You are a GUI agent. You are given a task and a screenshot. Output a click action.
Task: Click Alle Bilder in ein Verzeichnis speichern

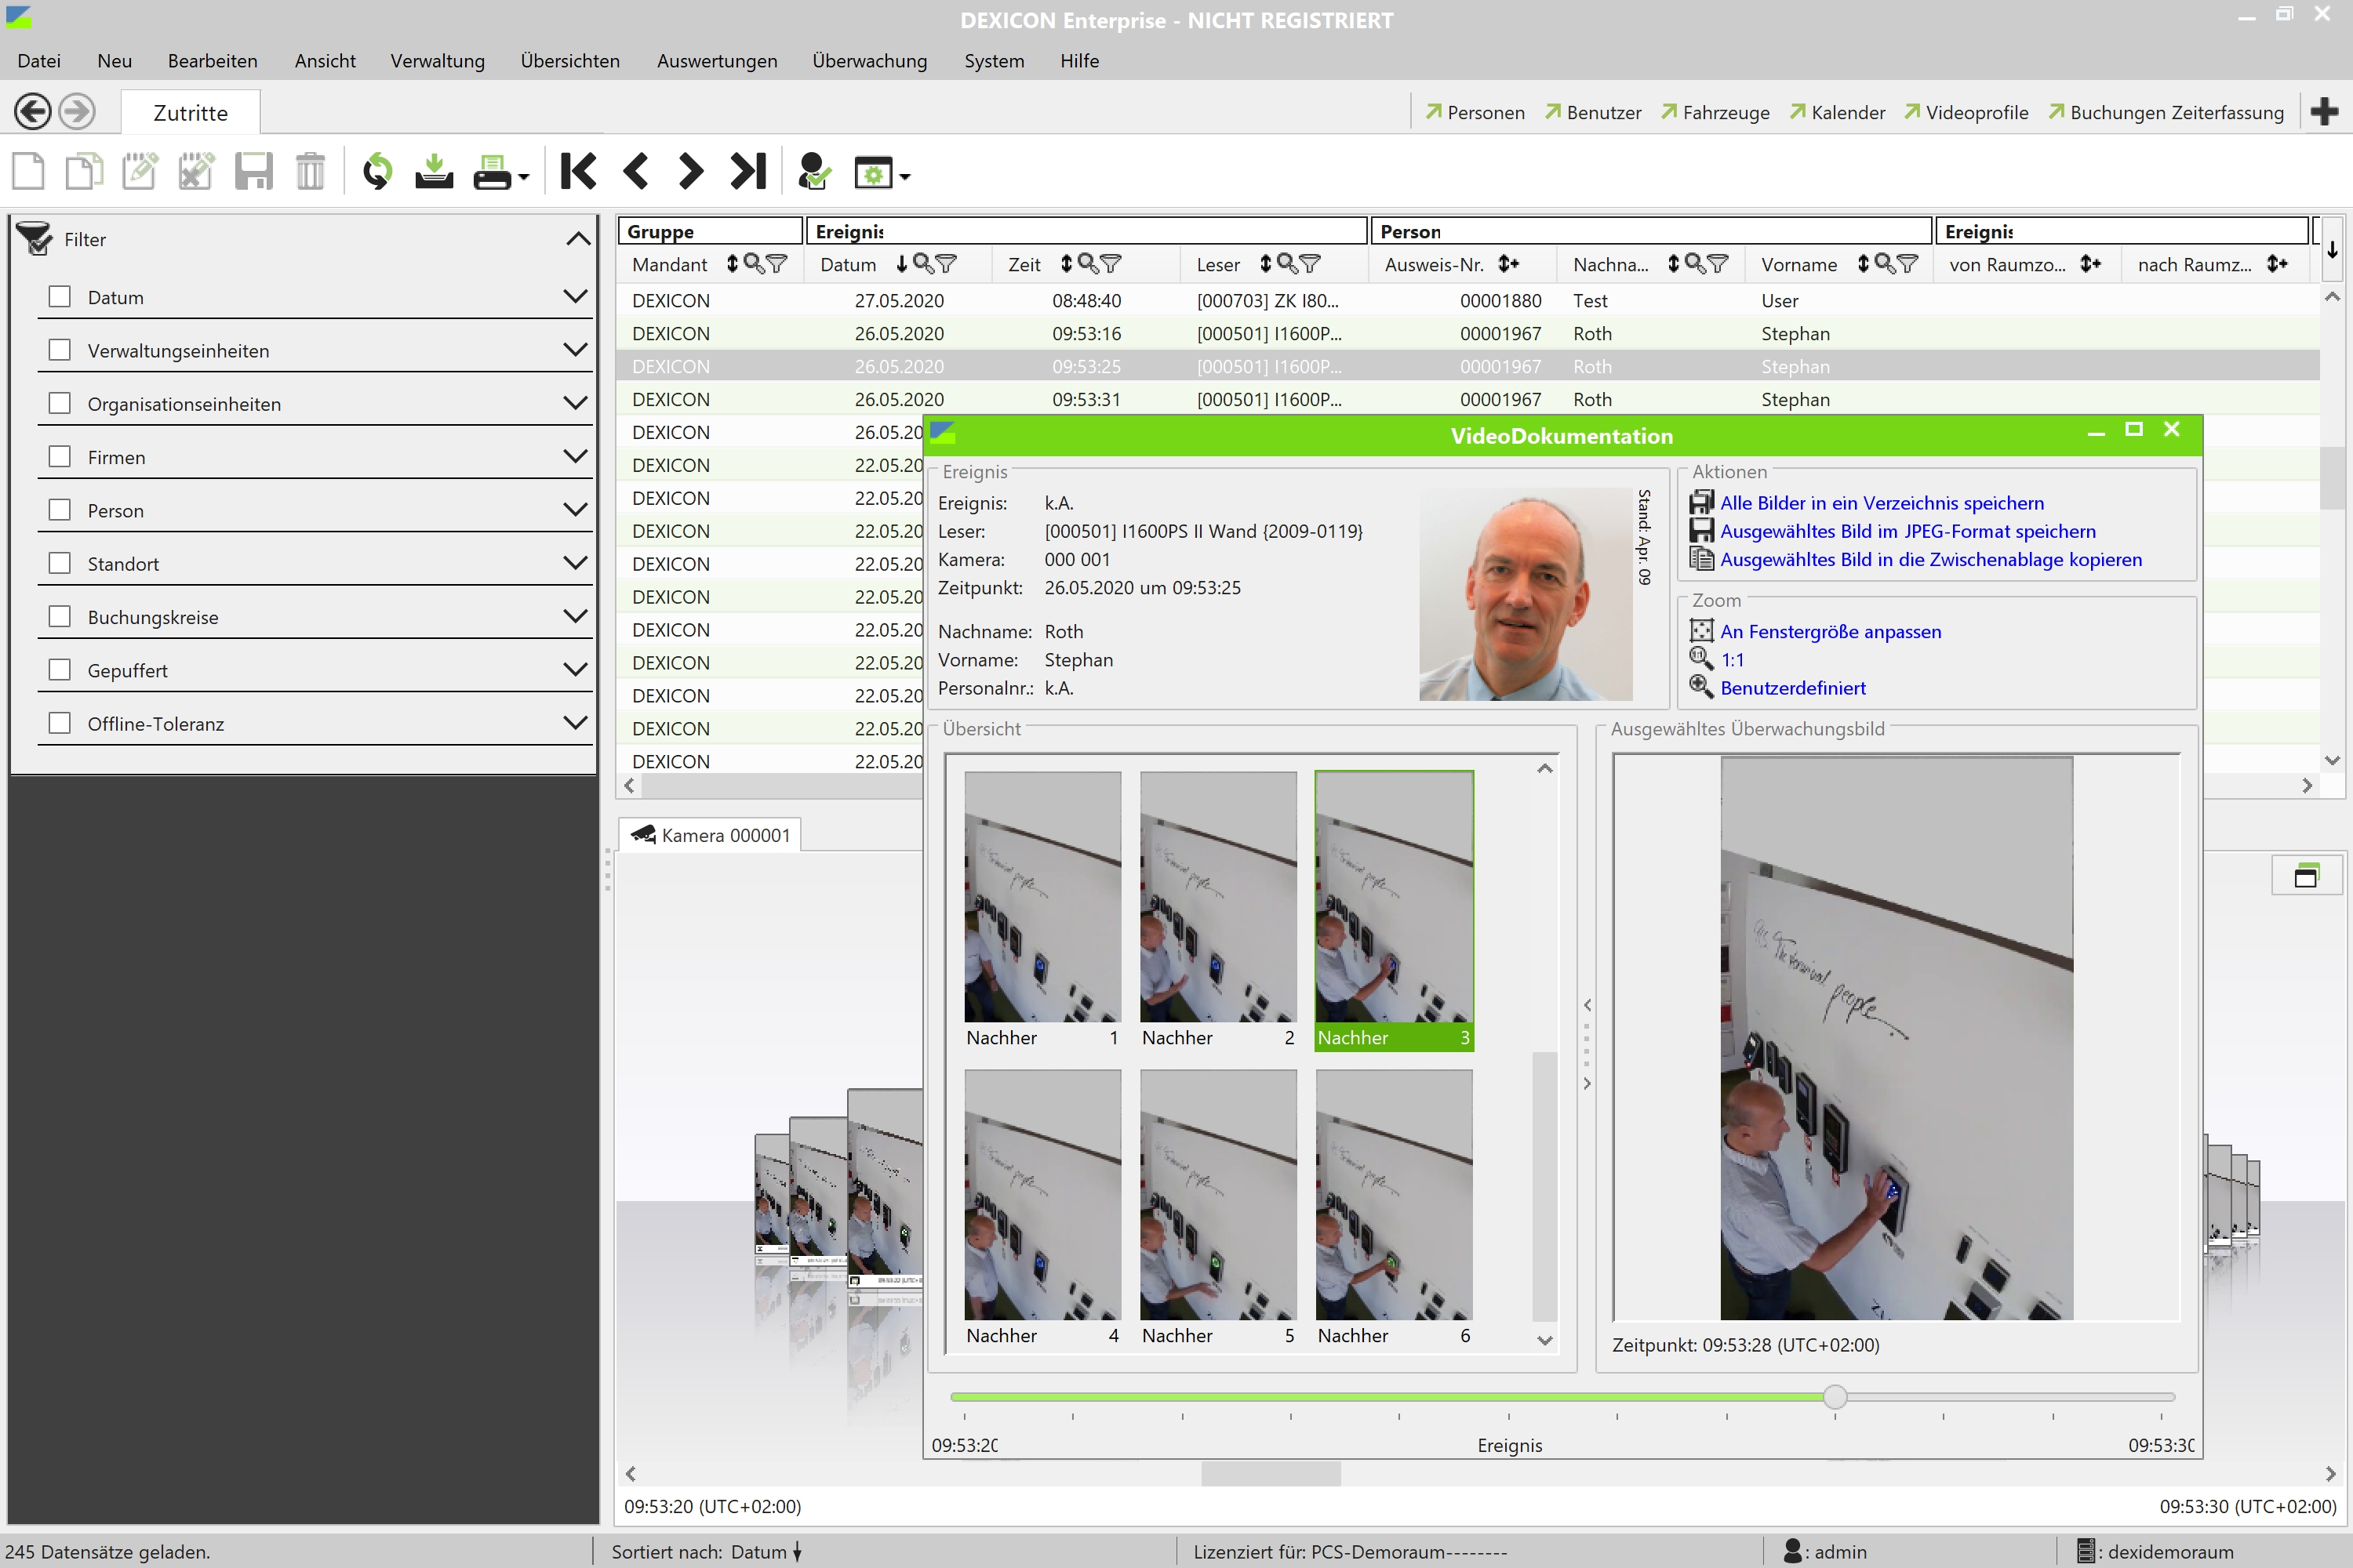pos(1881,503)
